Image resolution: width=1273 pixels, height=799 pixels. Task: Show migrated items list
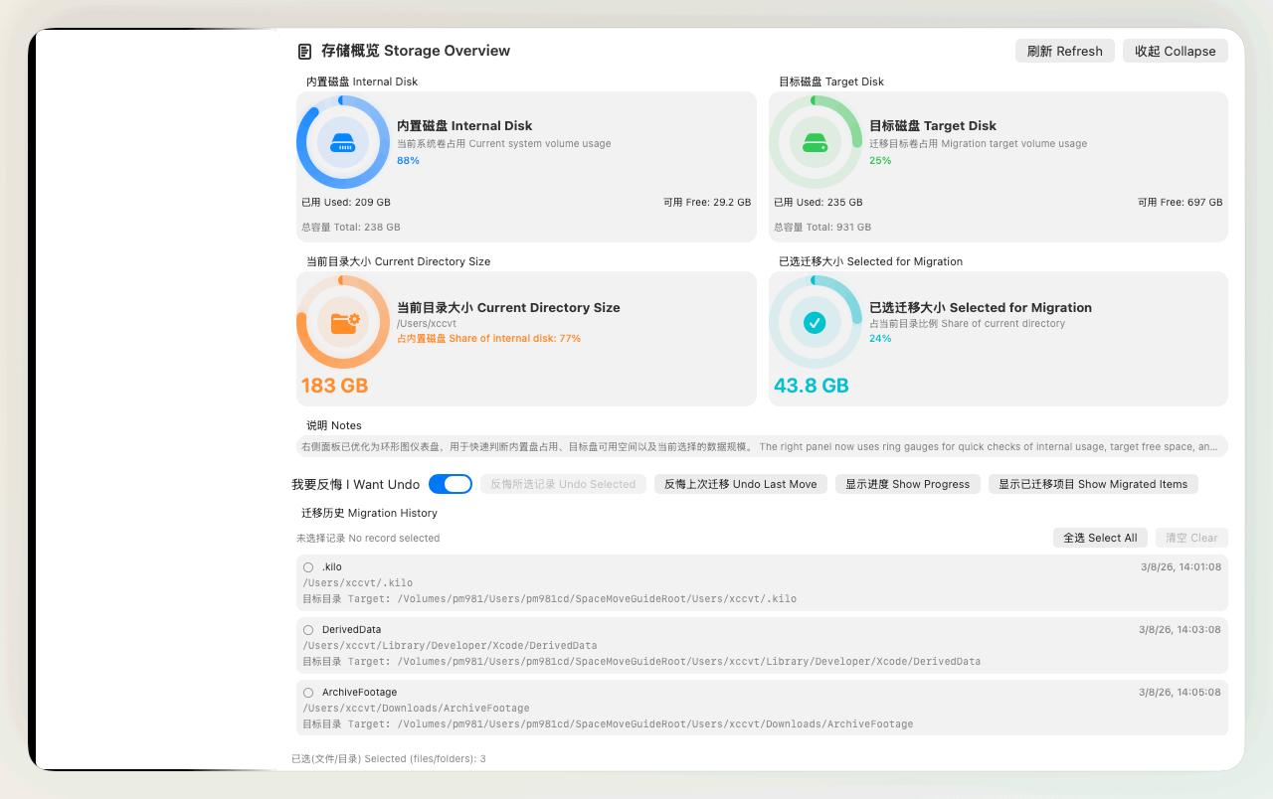1092,484
